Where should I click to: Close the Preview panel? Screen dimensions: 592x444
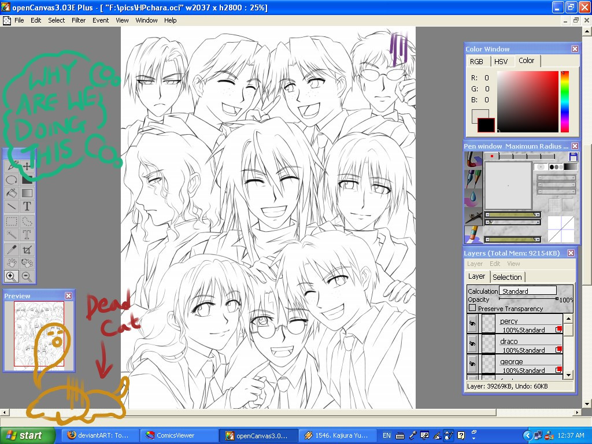(x=68, y=295)
